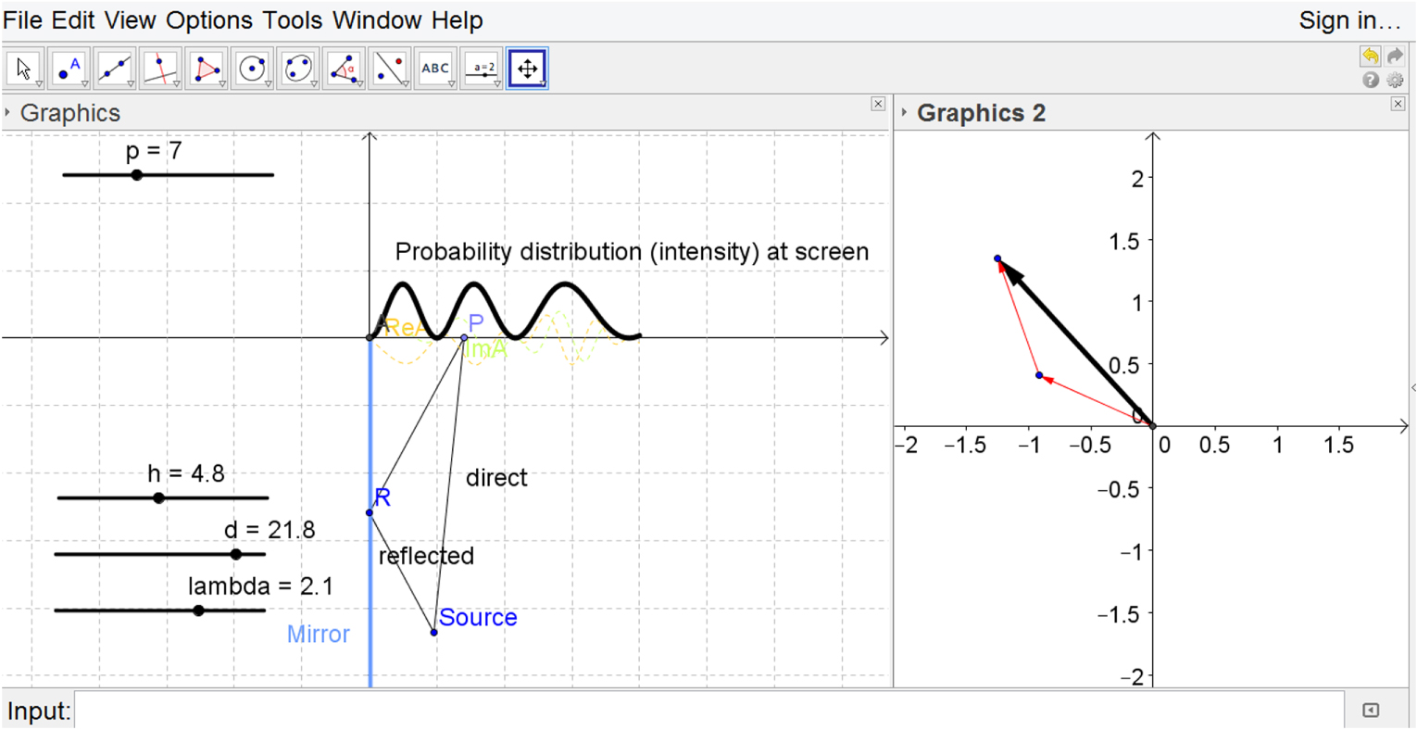Open the Options menu
This screenshot has height=730, width=1417.
(x=211, y=19)
